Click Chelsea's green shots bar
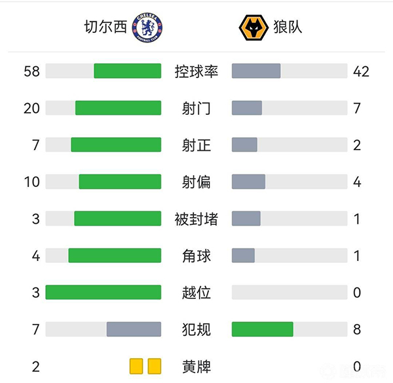The width and height of the screenshot is (393, 383). 118,108
